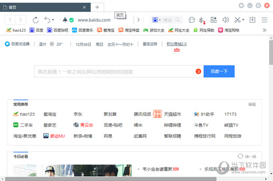Open 百度 bookmark in bookmarks bar

[36, 30]
